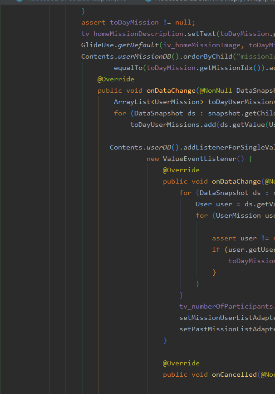Click the equalTo method call

tap(128, 68)
